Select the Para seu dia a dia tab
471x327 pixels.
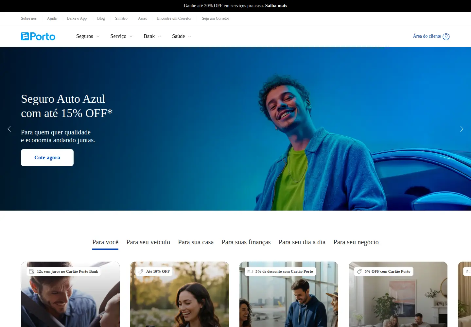tap(302, 242)
